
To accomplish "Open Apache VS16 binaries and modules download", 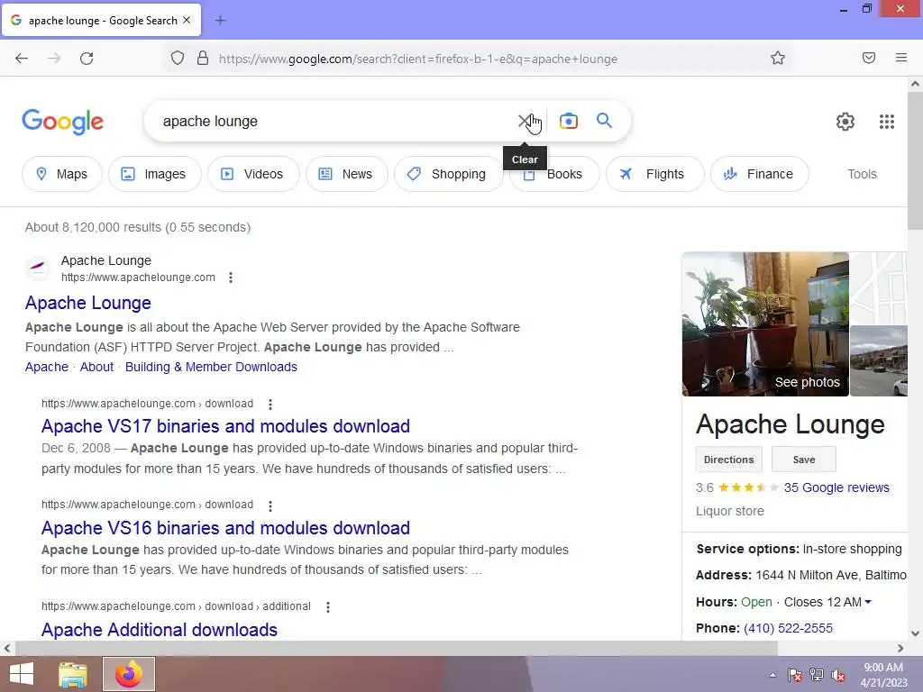I will pyautogui.click(x=225, y=528).
